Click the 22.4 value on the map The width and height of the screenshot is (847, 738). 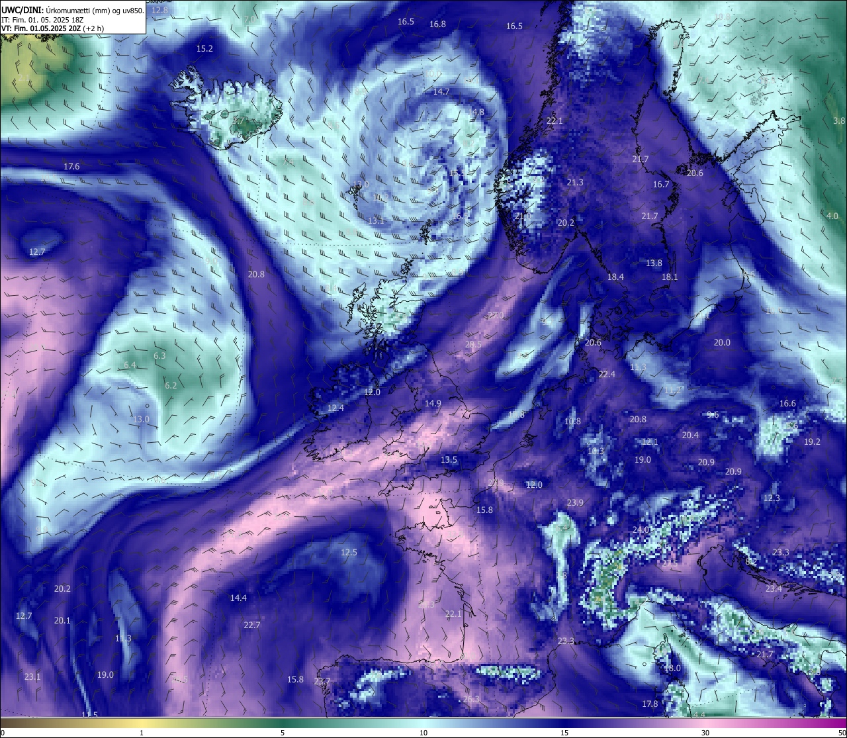(x=607, y=375)
